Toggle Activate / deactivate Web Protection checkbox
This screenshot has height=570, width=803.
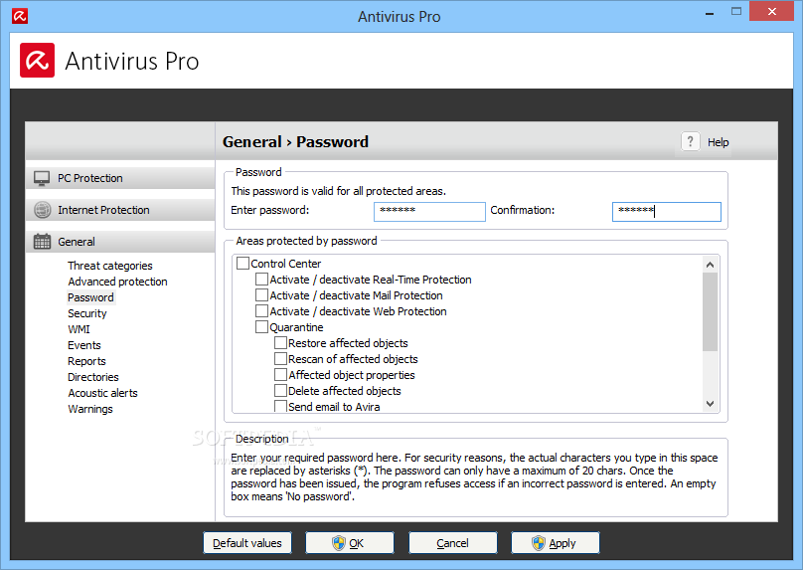point(261,311)
